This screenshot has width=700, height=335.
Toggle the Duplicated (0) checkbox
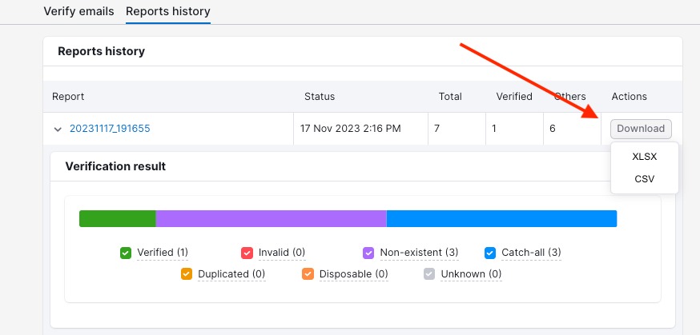tap(187, 274)
